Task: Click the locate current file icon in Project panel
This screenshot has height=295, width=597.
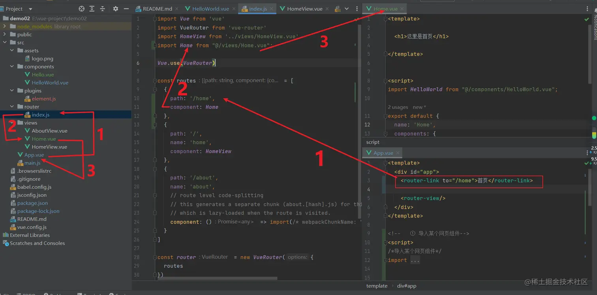Action: point(82,9)
